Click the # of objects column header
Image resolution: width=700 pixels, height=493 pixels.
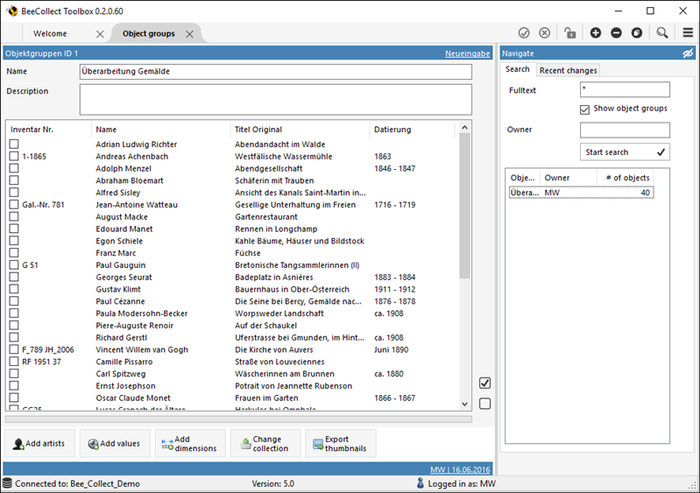625,178
